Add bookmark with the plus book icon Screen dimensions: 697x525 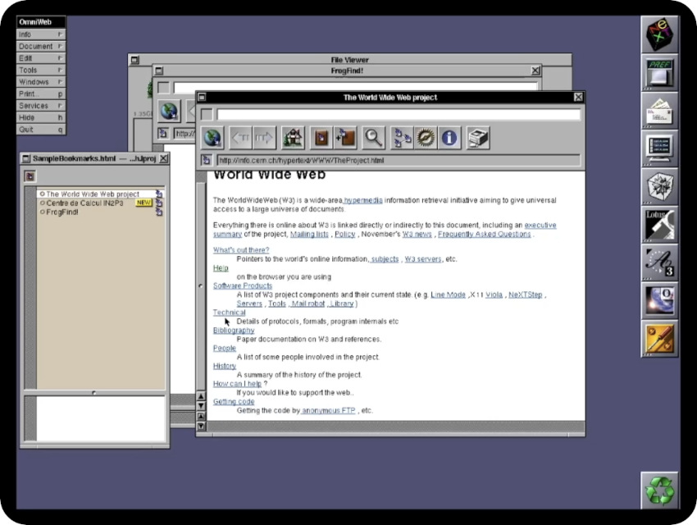click(x=345, y=138)
